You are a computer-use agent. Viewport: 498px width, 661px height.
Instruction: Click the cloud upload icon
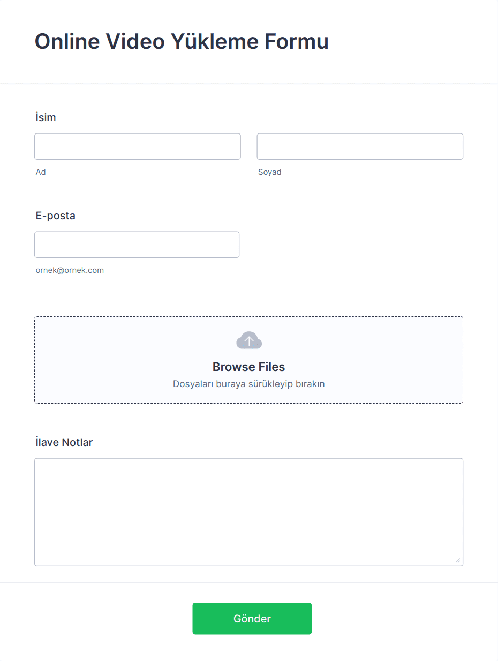[249, 340]
